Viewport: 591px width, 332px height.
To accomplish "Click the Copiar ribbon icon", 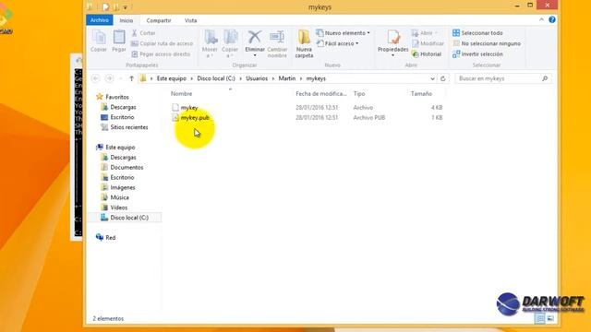I will click(99, 41).
